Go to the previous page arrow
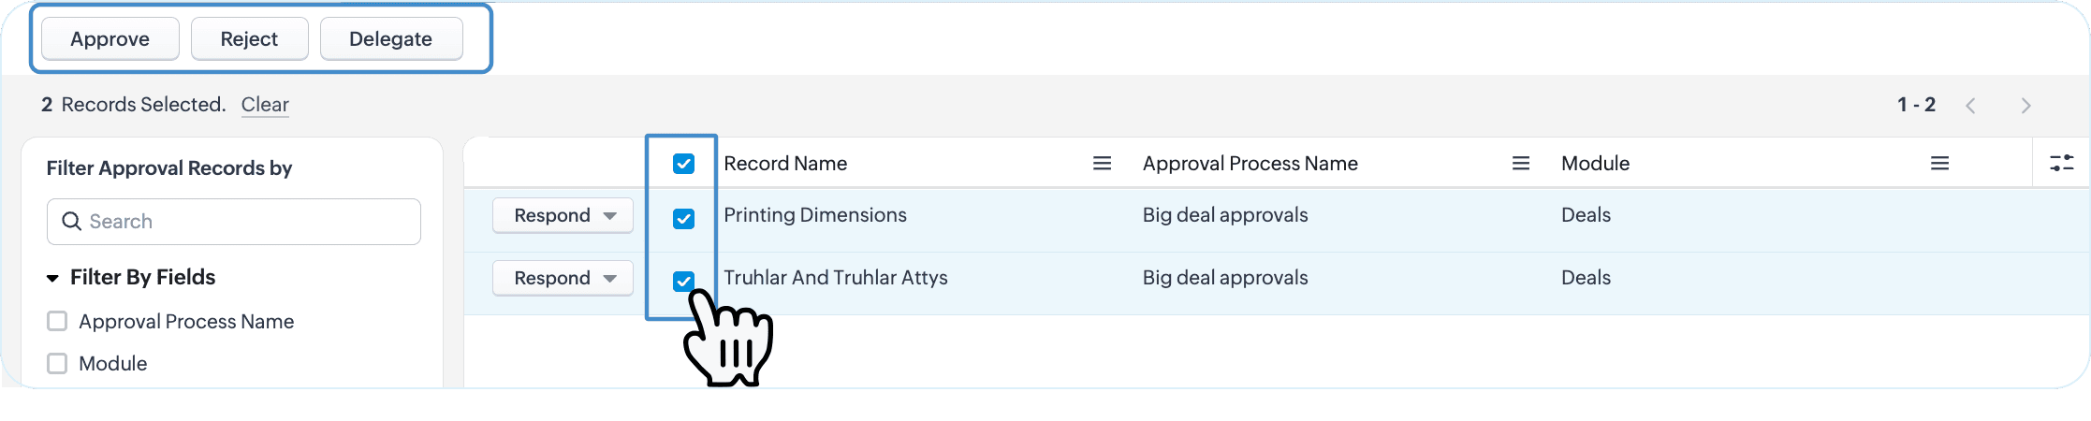Screen dimensions: 2091x421 [1970, 106]
